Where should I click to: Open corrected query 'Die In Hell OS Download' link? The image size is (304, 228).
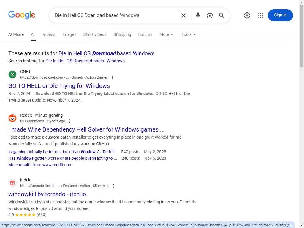[107, 53]
